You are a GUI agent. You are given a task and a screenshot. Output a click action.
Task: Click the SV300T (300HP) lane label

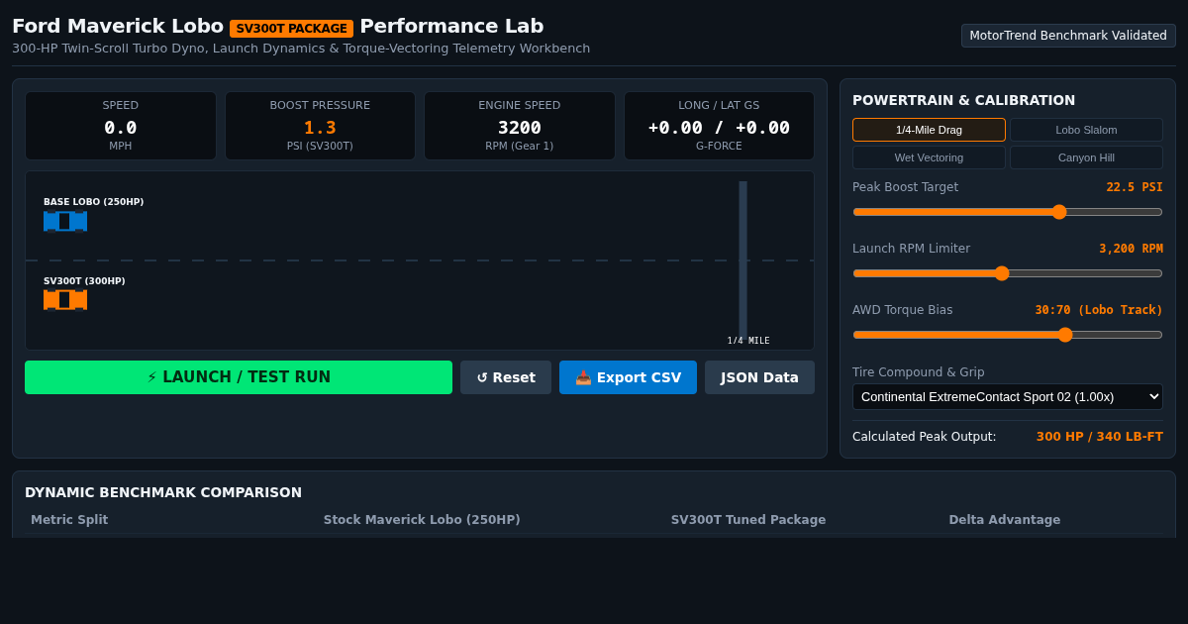[84, 281]
